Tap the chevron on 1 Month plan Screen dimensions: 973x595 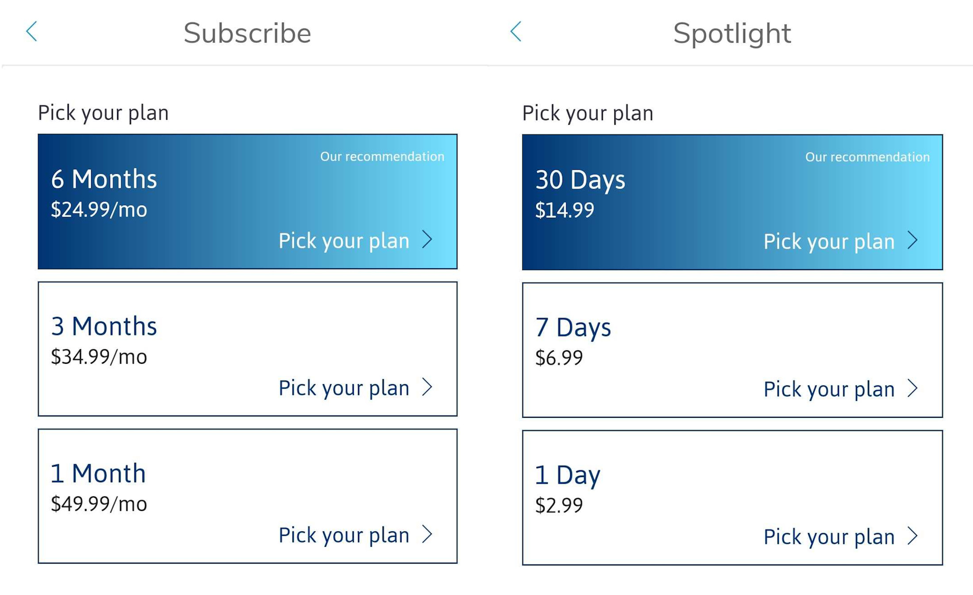(x=427, y=534)
